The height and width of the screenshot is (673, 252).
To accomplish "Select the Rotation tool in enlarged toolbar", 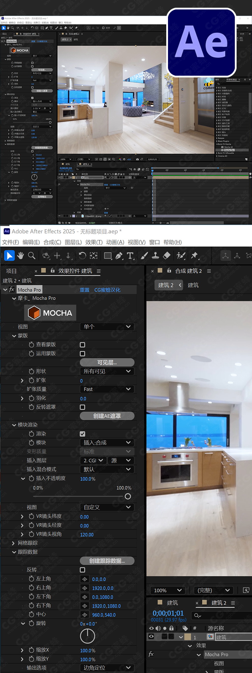I will tap(82, 256).
